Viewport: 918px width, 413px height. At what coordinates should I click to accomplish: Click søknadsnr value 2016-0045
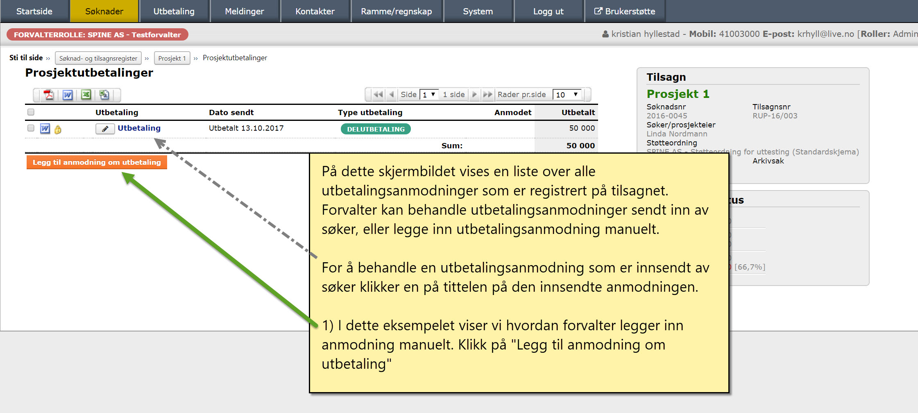[667, 116]
